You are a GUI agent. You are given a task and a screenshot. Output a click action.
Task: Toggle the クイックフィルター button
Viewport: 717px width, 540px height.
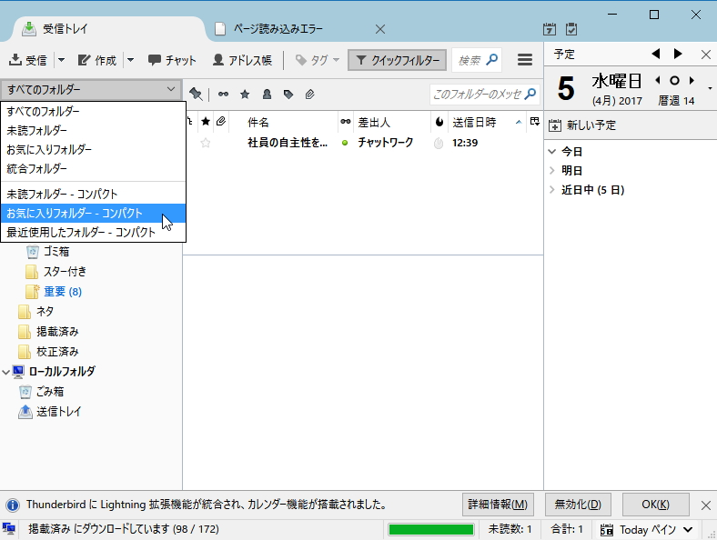point(397,60)
